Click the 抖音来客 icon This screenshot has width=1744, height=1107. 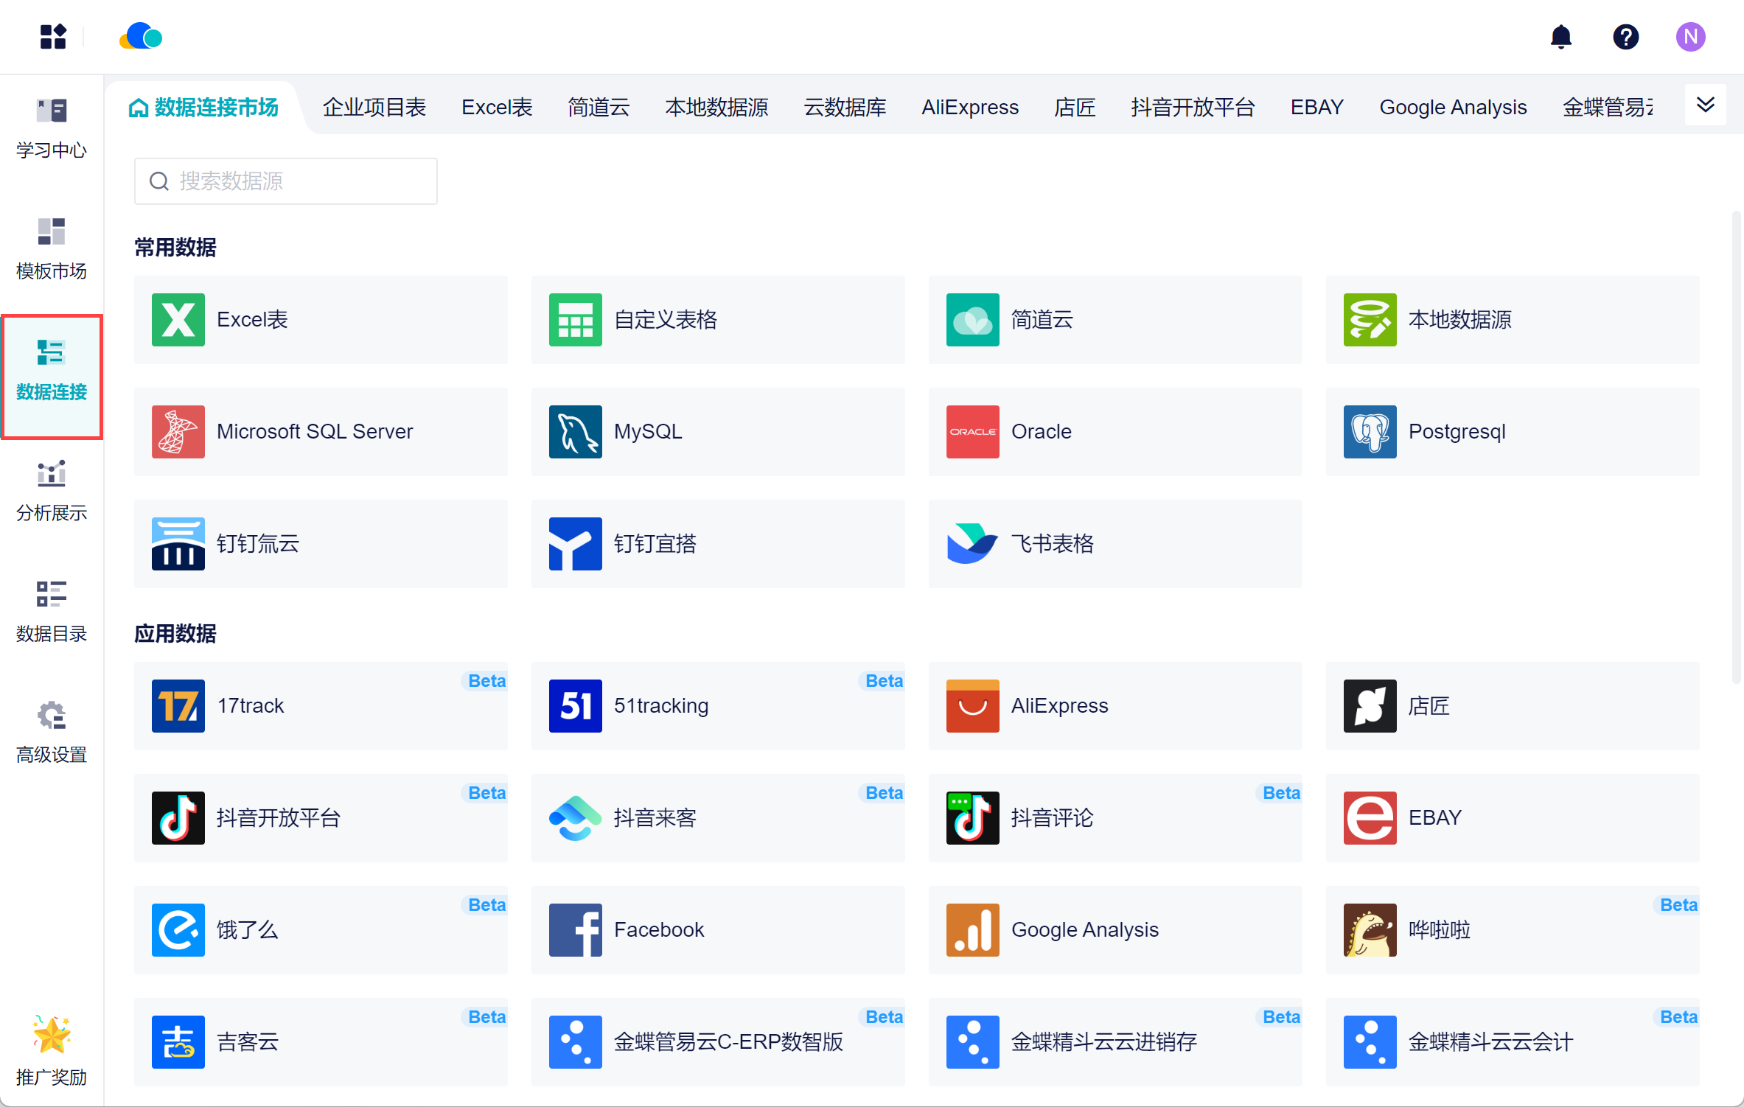click(x=576, y=818)
